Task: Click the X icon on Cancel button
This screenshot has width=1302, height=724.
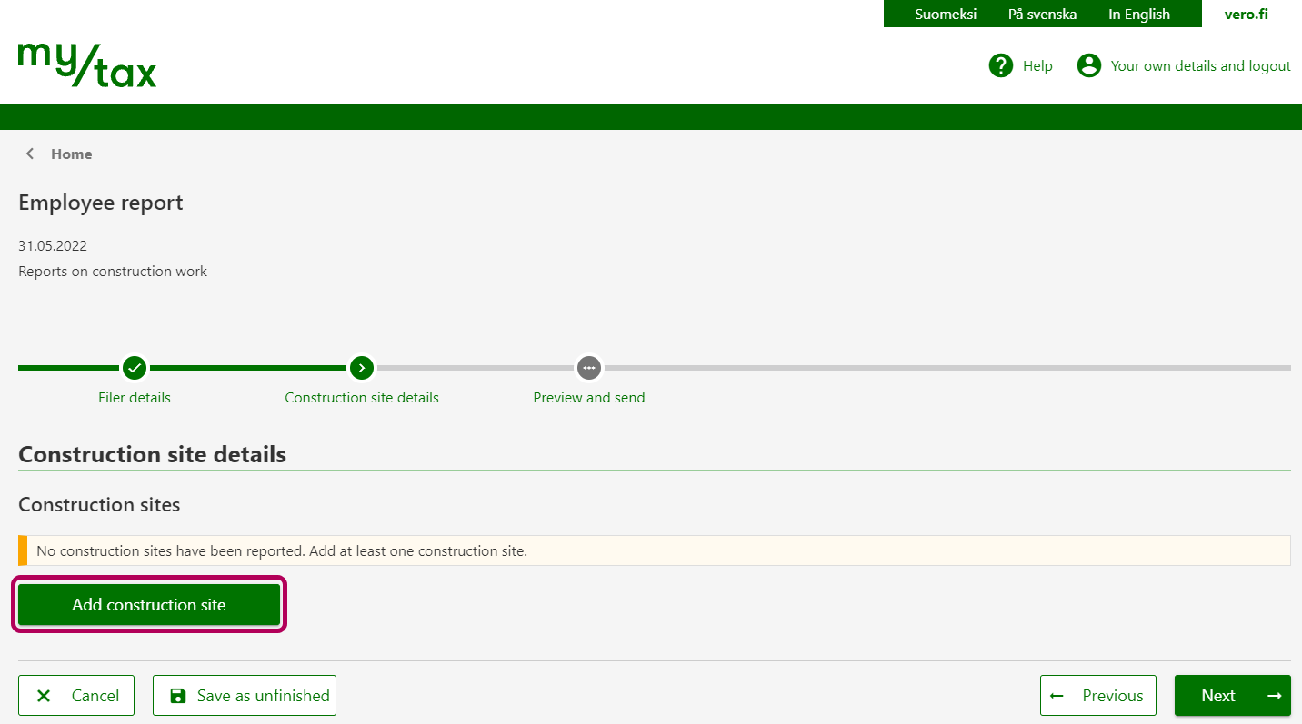Action: point(44,696)
